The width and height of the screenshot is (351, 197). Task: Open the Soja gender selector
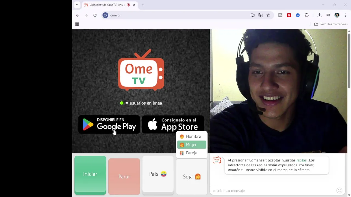(192, 177)
